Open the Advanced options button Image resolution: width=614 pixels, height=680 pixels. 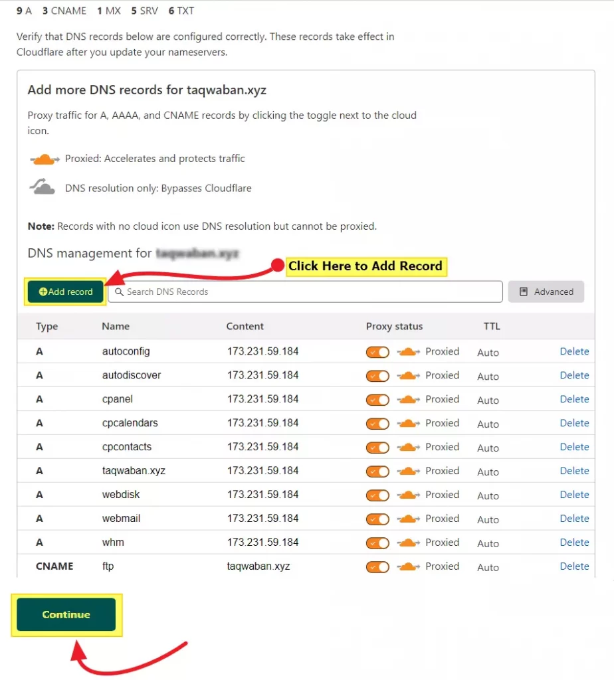pos(546,292)
